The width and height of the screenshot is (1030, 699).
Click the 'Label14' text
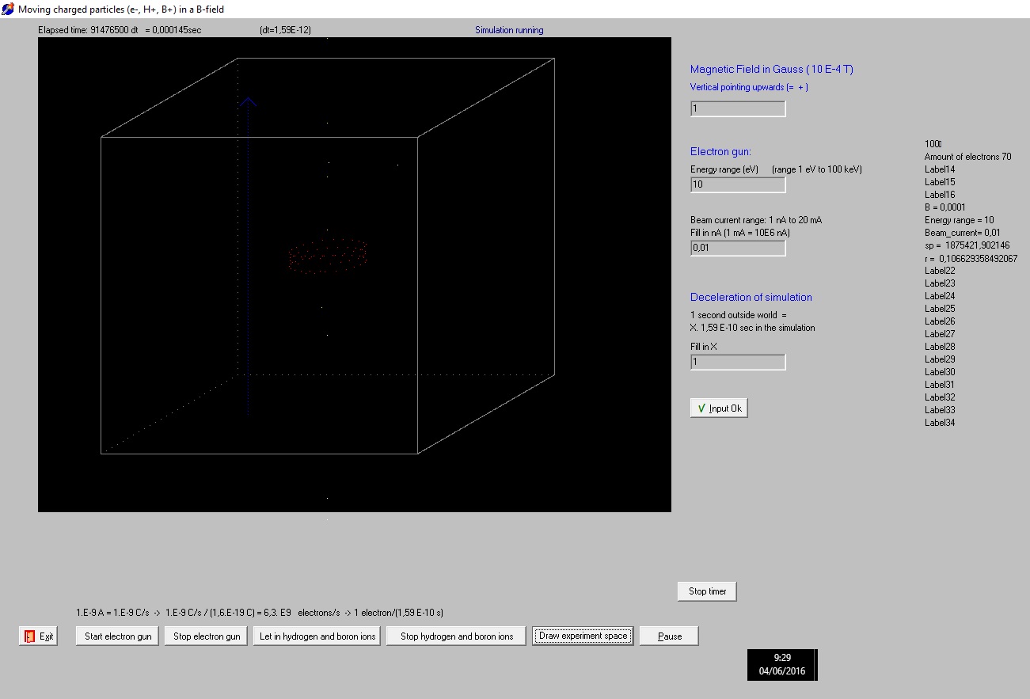pyautogui.click(x=940, y=169)
